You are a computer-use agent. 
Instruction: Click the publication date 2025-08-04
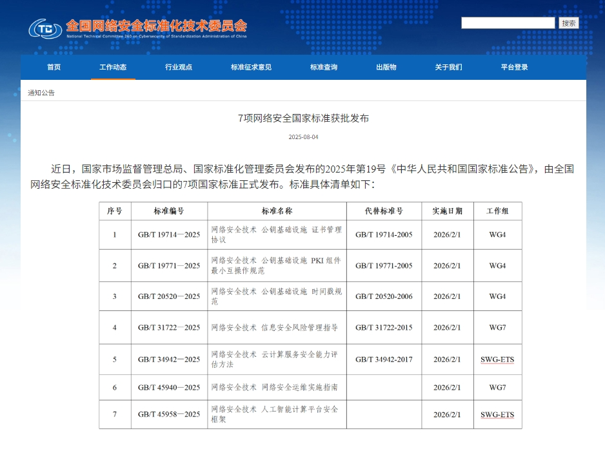click(303, 137)
